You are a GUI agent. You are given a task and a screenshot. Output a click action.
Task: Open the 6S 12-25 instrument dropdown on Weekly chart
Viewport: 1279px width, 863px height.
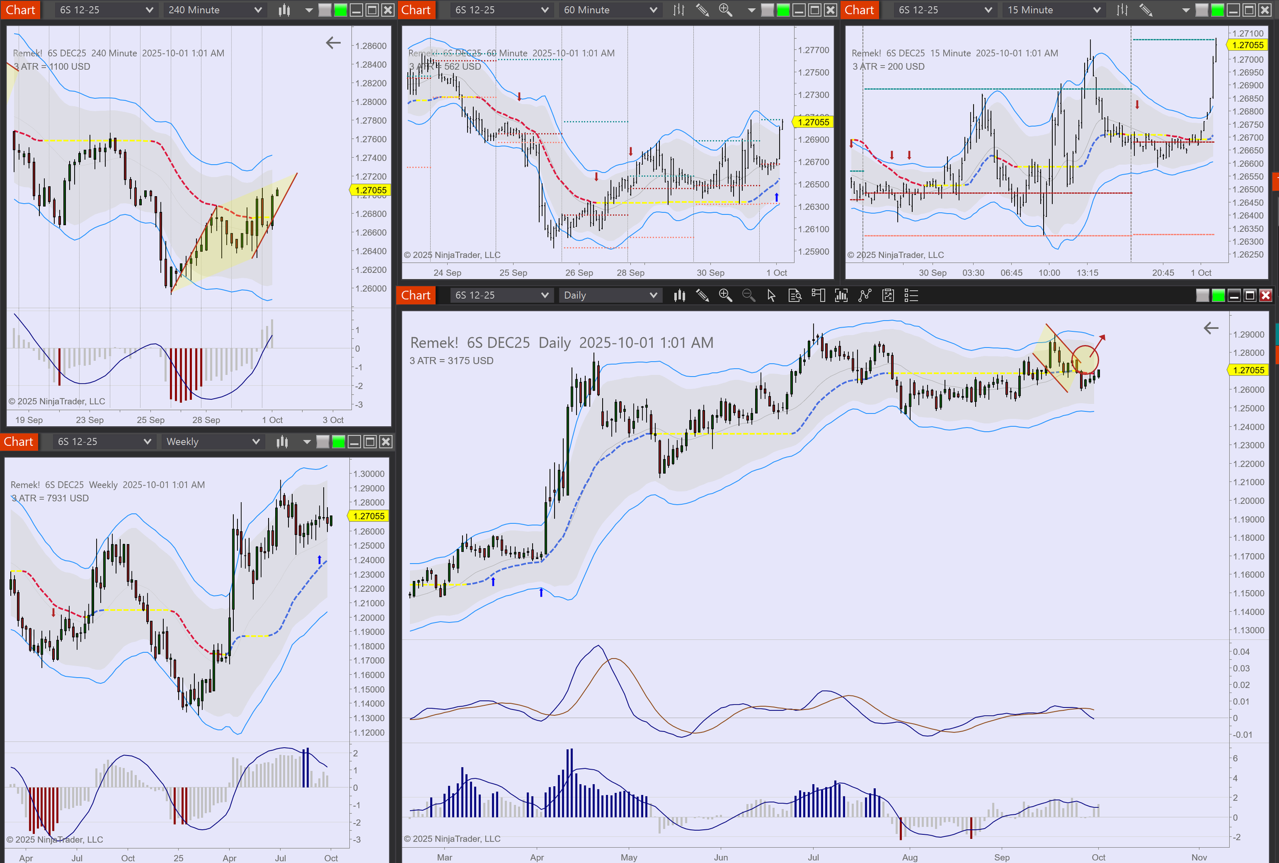[x=103, y=441]
